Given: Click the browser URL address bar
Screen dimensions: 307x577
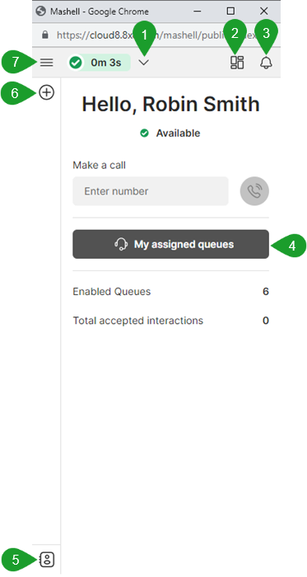Looking at the screenshot, I should pyautogui.click(x=156, y=35).
